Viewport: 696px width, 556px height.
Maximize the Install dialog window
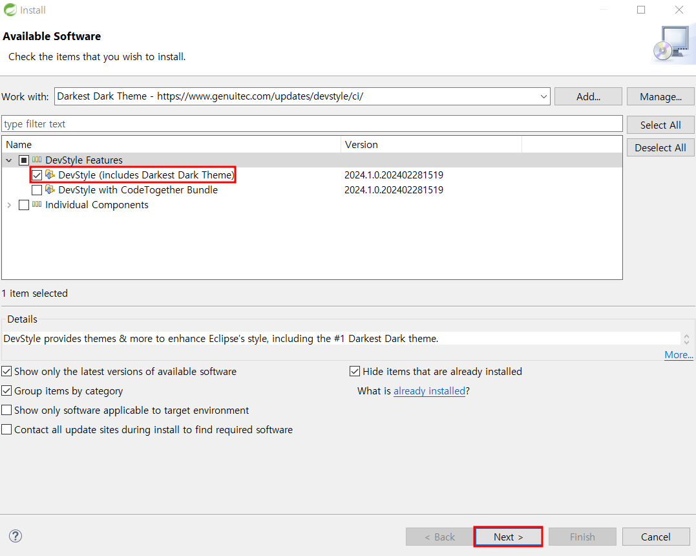641,10
